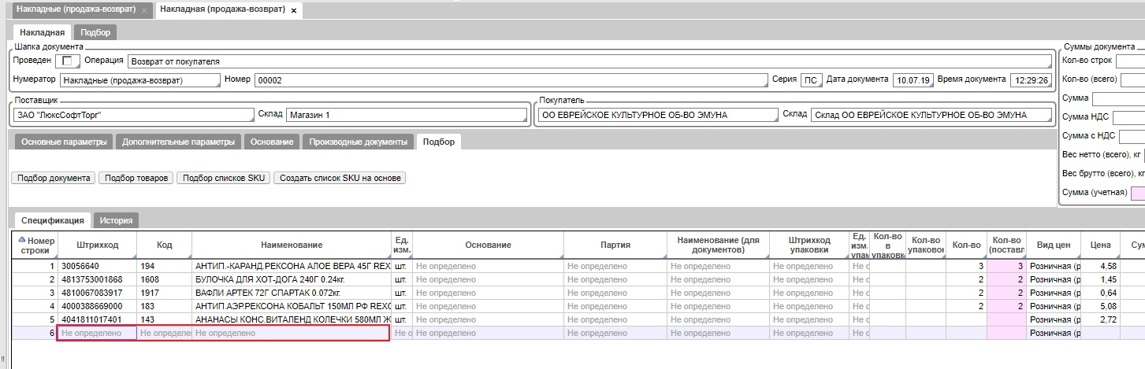
Task: Close the active Накладная (продажа-возврат) tab
Action: [294, 11]
